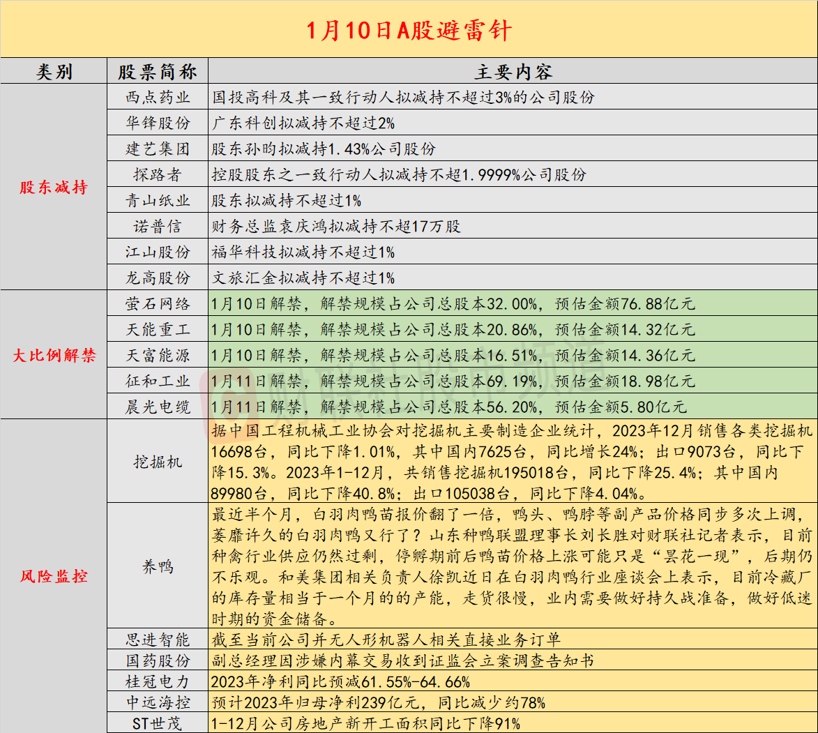Click the 风险监控 category cell

[54, 576]
